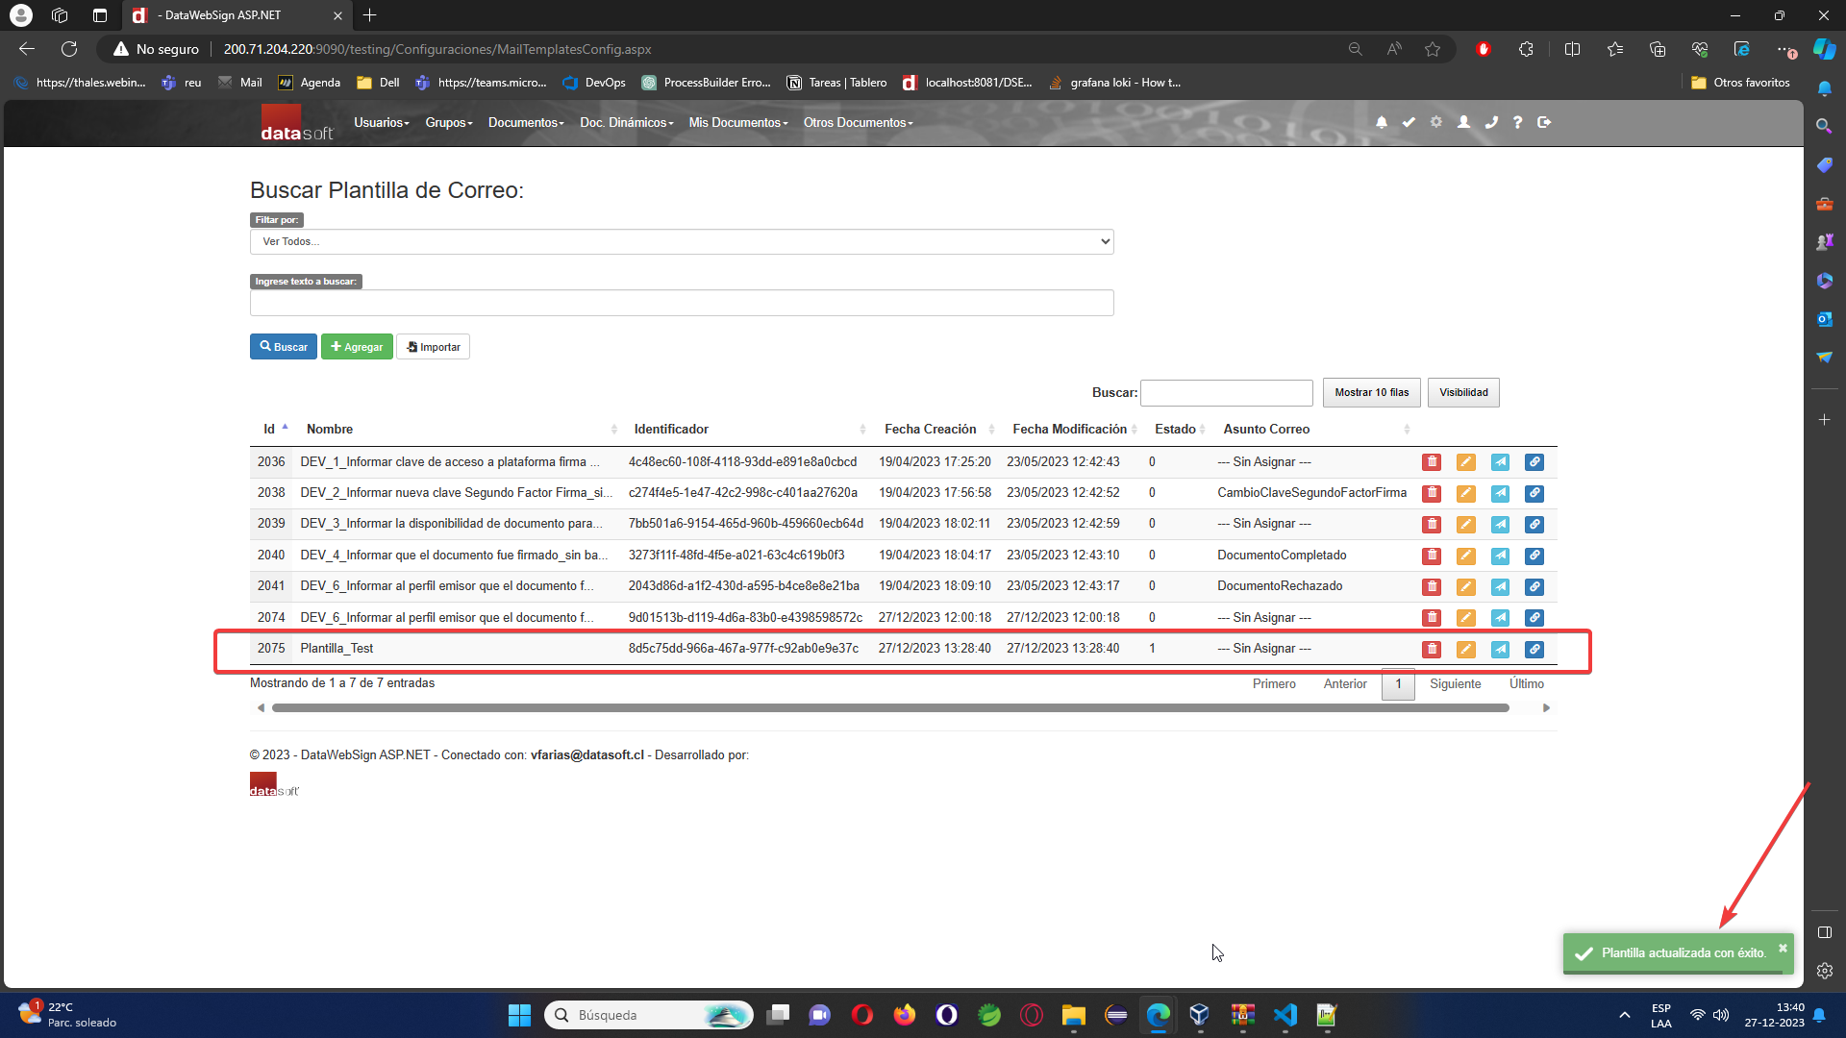Expand the Doc. Dinámicos menu
Screen dimensions: 1846x1038
(627, 122)
